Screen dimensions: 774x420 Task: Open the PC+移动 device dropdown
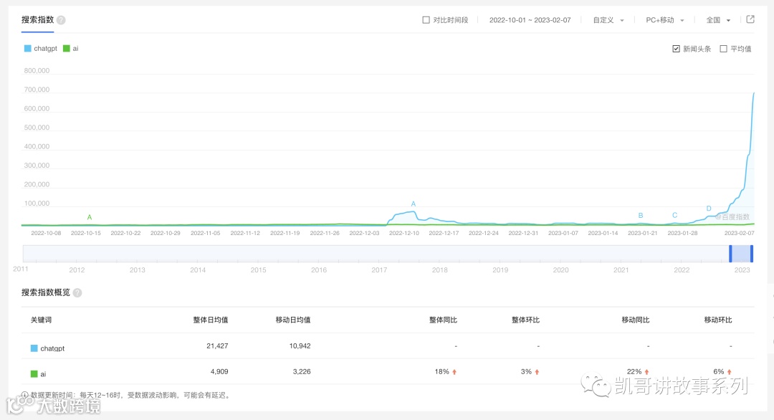click(665, 20)
